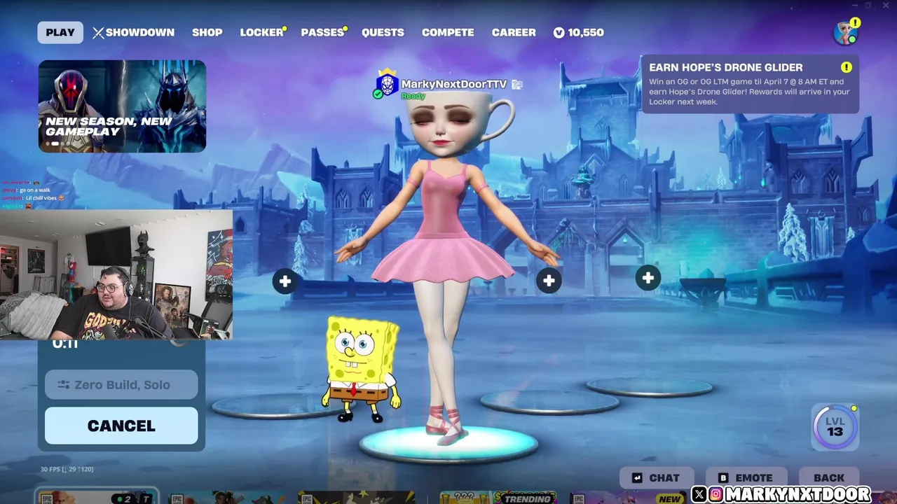Click the V-Bucks balance 10,550

pos(578,32)
